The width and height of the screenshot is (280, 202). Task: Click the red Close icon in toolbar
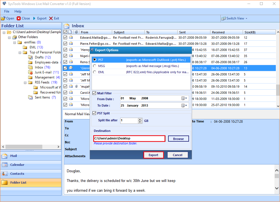tap(19, 18)
